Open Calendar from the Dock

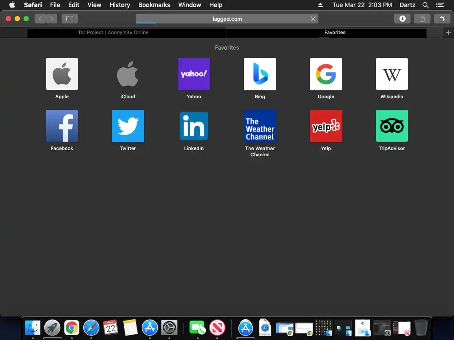110,328
